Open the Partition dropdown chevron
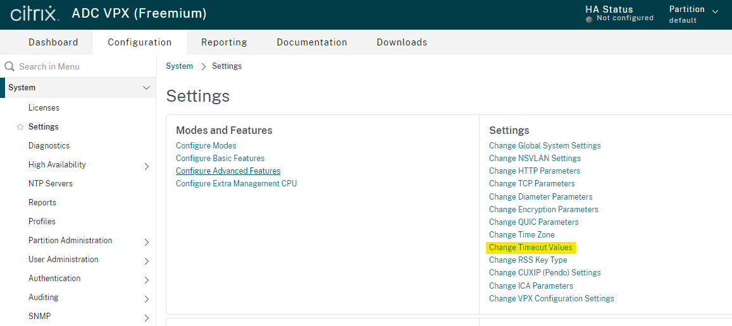732x326 pixels. 715,11
